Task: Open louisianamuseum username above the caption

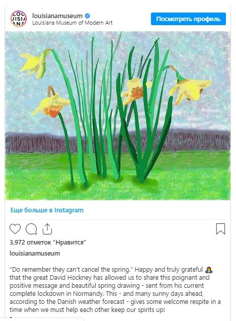Action: click(35, 254)
